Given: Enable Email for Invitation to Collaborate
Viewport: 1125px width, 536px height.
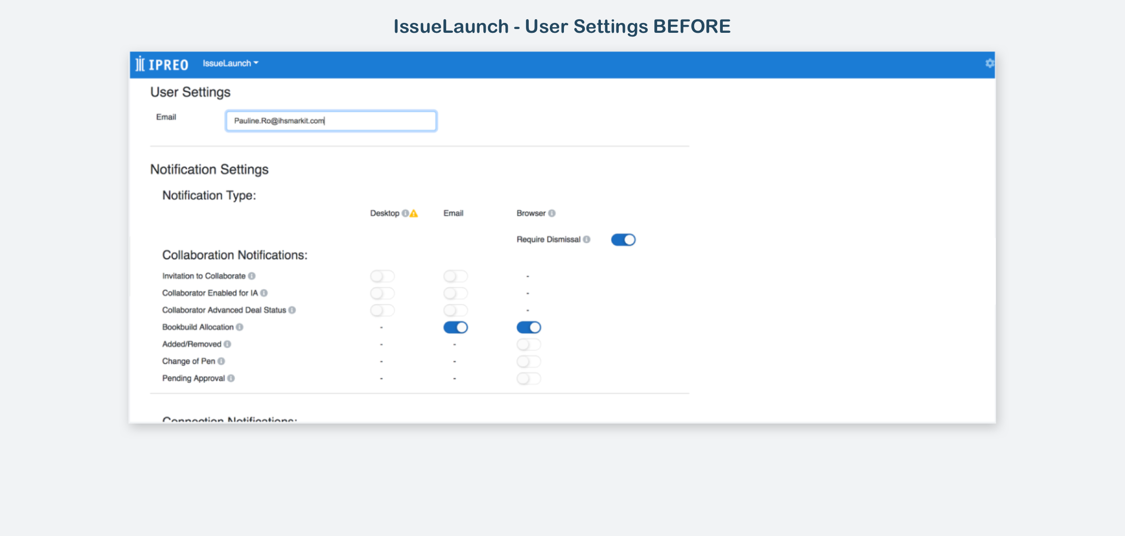Looking at the screenshot, I should click(456, 276).
